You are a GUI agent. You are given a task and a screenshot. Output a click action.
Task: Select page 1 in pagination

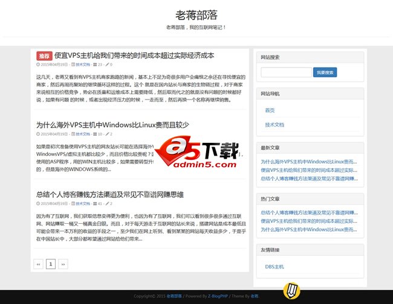[x=51, y=264]
